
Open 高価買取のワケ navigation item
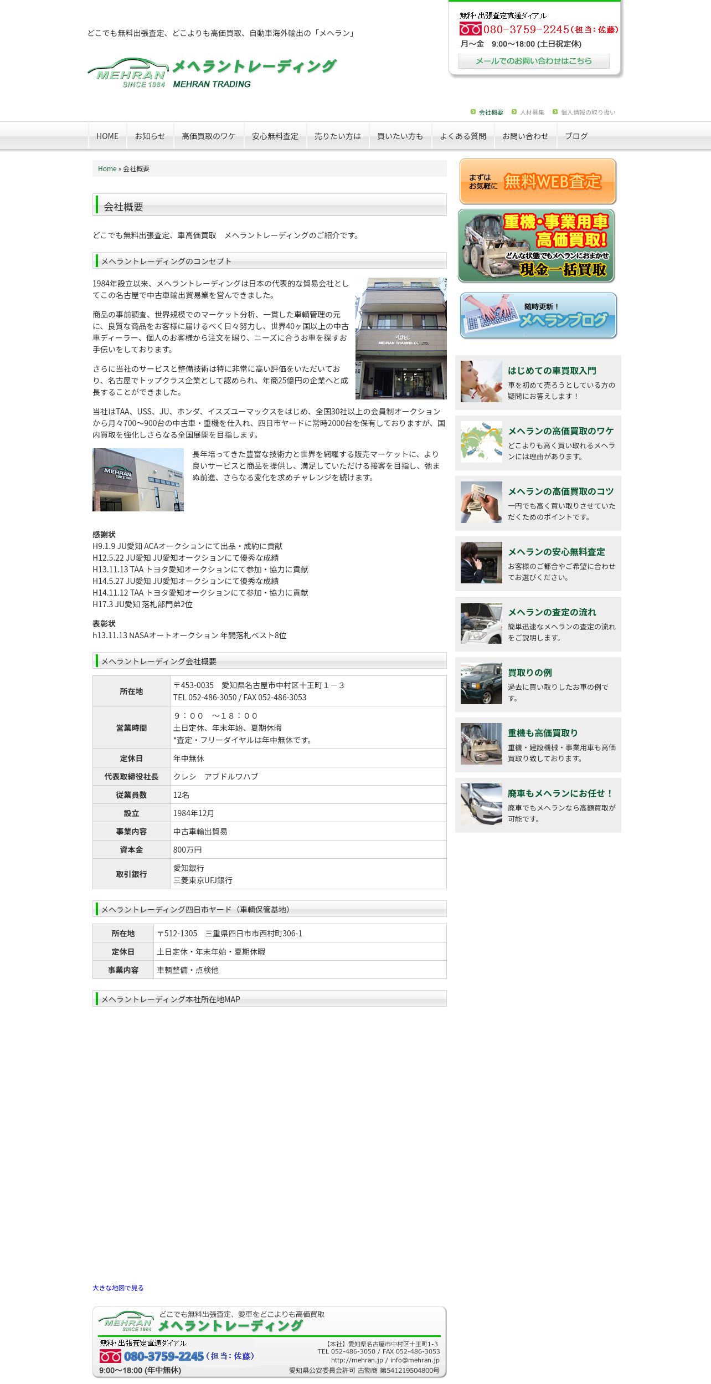pos(209,136)
